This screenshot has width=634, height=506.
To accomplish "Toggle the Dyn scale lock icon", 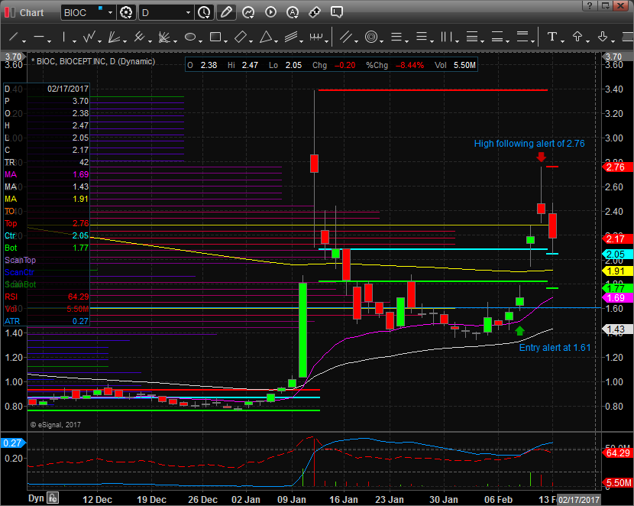I will pos(53,498).
